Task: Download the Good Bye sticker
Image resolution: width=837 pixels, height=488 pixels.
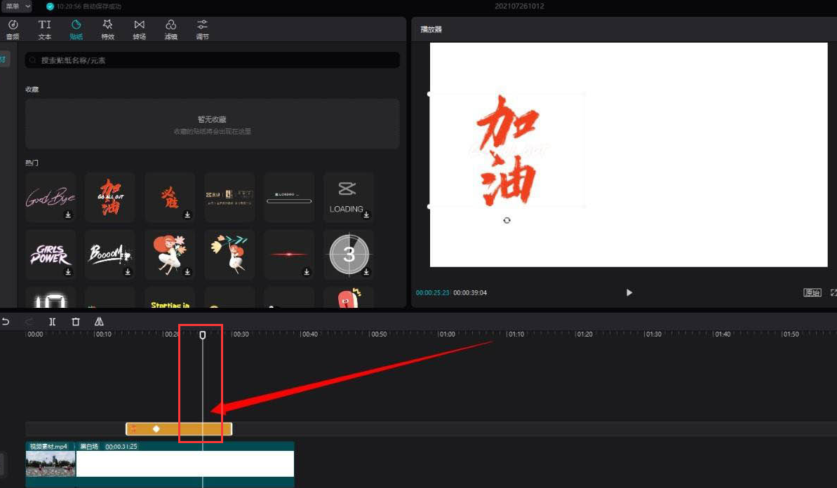Action: 68,215
